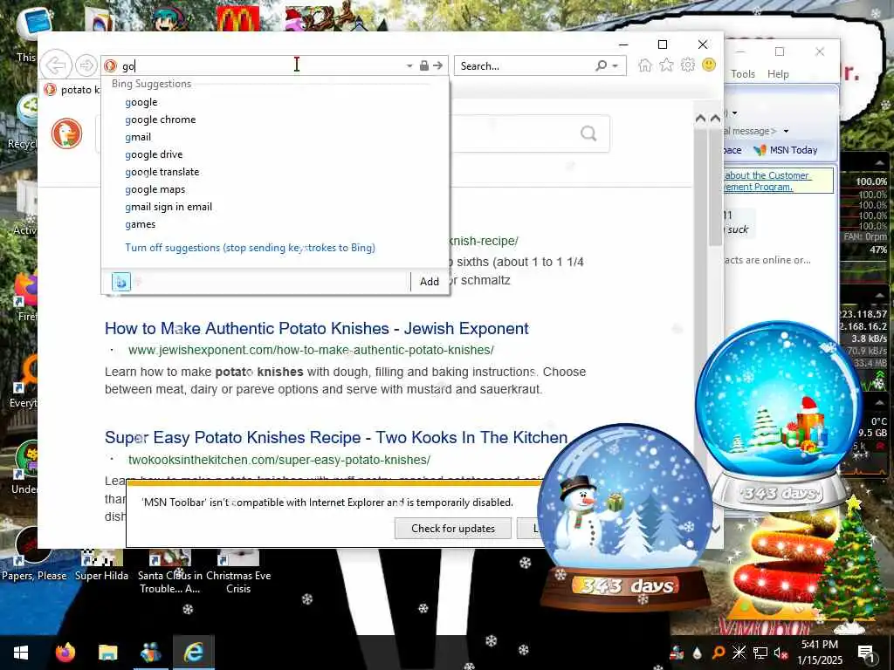Open File Explorer from the taskbar

tap(107, 653)
